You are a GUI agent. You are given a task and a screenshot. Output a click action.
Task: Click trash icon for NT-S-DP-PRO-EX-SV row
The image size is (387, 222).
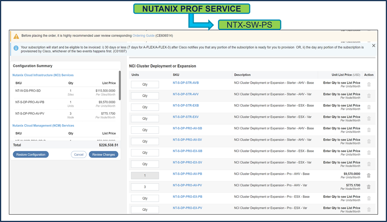pos(369,164)
